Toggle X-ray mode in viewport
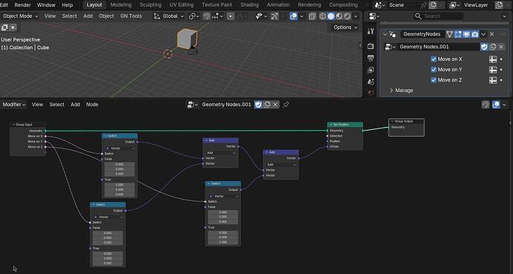Viewport: 513px width, 274px height. 312,16
